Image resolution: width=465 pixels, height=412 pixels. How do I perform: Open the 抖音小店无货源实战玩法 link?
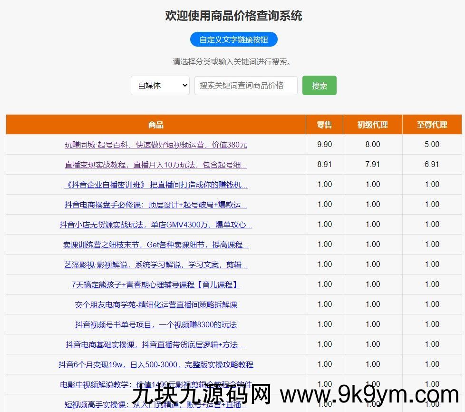[x=156, y=225]
